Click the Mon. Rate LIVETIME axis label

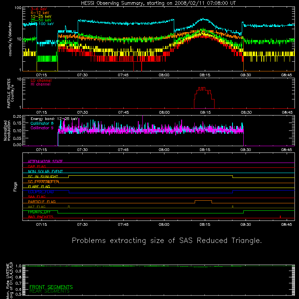9,280
